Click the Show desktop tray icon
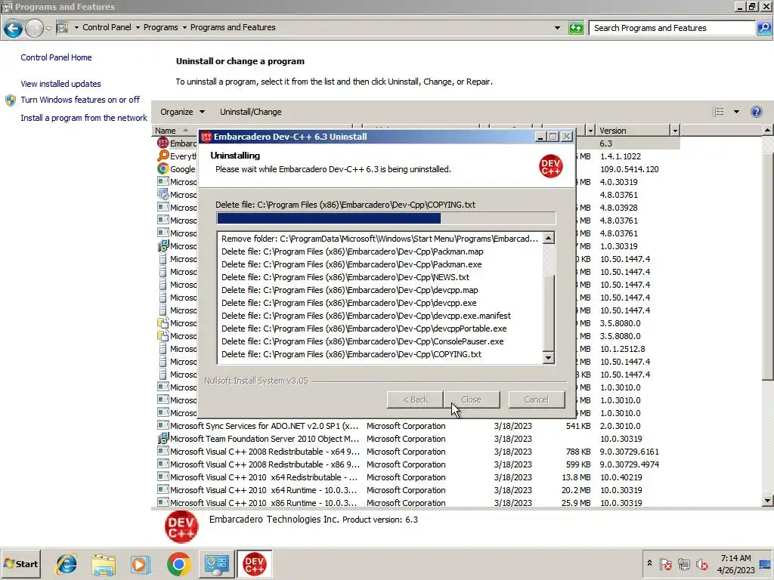774x580 pixels. [x=765, y=563]
